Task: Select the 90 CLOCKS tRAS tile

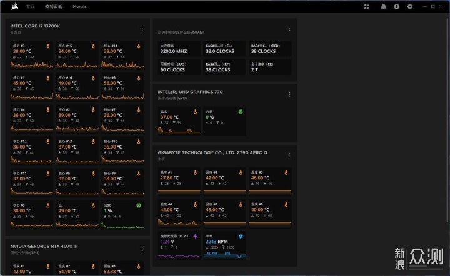Action: click(179, 67)
